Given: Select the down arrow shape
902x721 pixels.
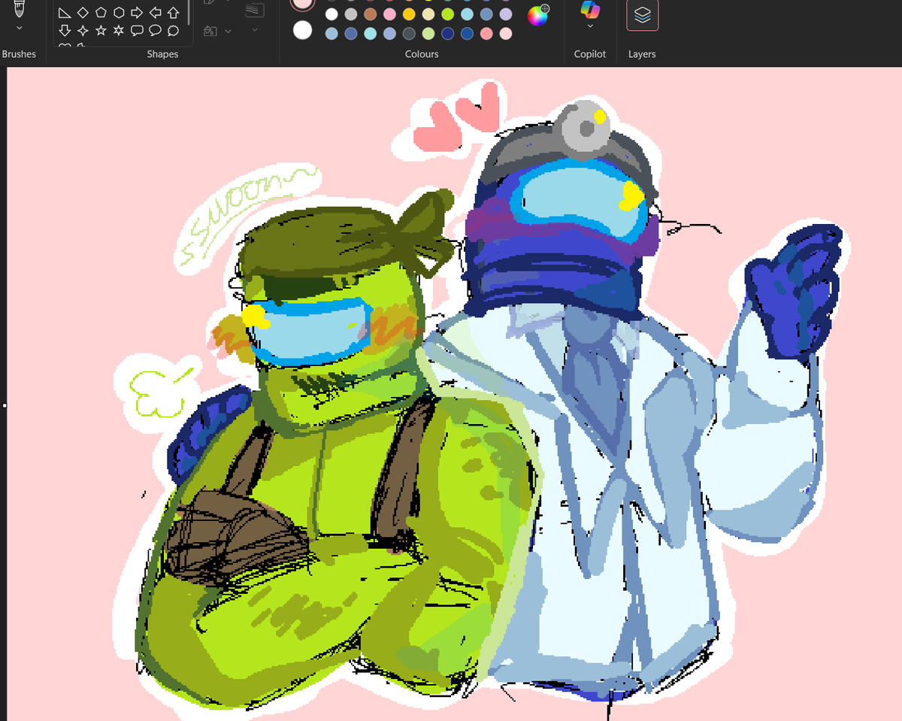Looking at the screenshot, I should [x=65, y=31].
